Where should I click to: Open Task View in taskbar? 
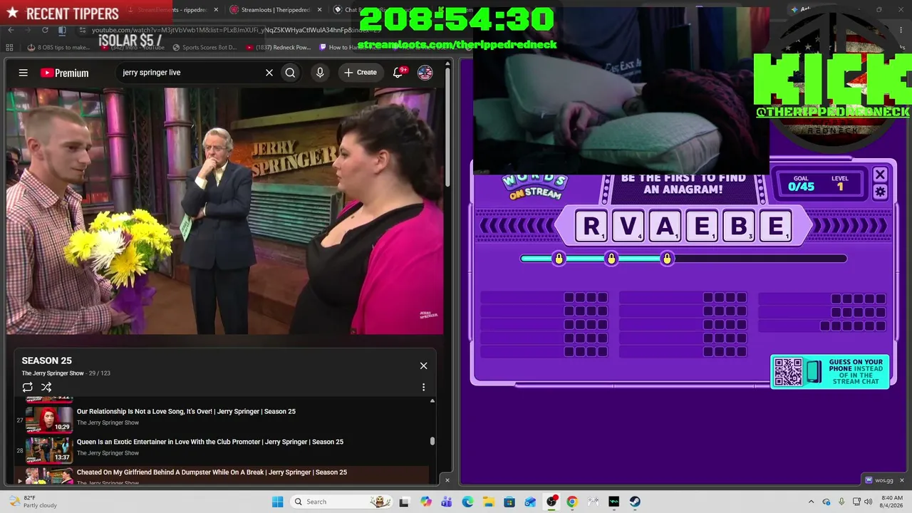click(x=404, y=502)
